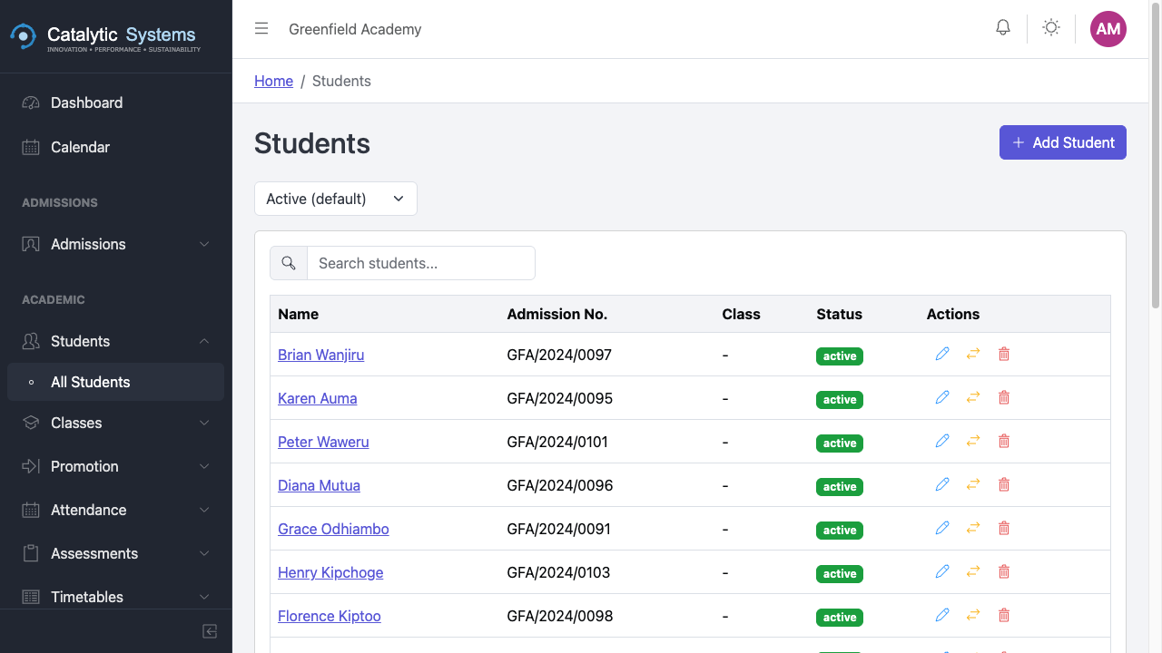The height and width of the screenshot is (653, 1162).
Task: Expand the Attendance sidebar menu
Action: pos(116,510)
